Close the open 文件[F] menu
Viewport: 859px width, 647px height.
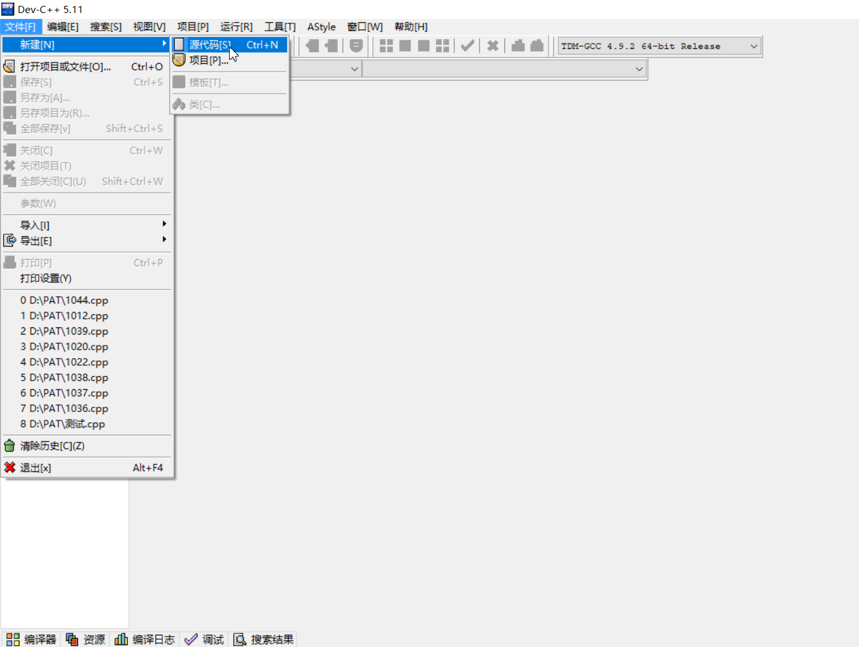20,27
